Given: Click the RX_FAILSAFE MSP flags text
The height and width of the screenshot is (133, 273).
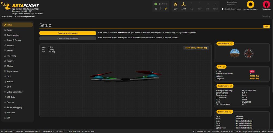Looking at the screenshot, I should pyautogui.click(x=249, y=91).
